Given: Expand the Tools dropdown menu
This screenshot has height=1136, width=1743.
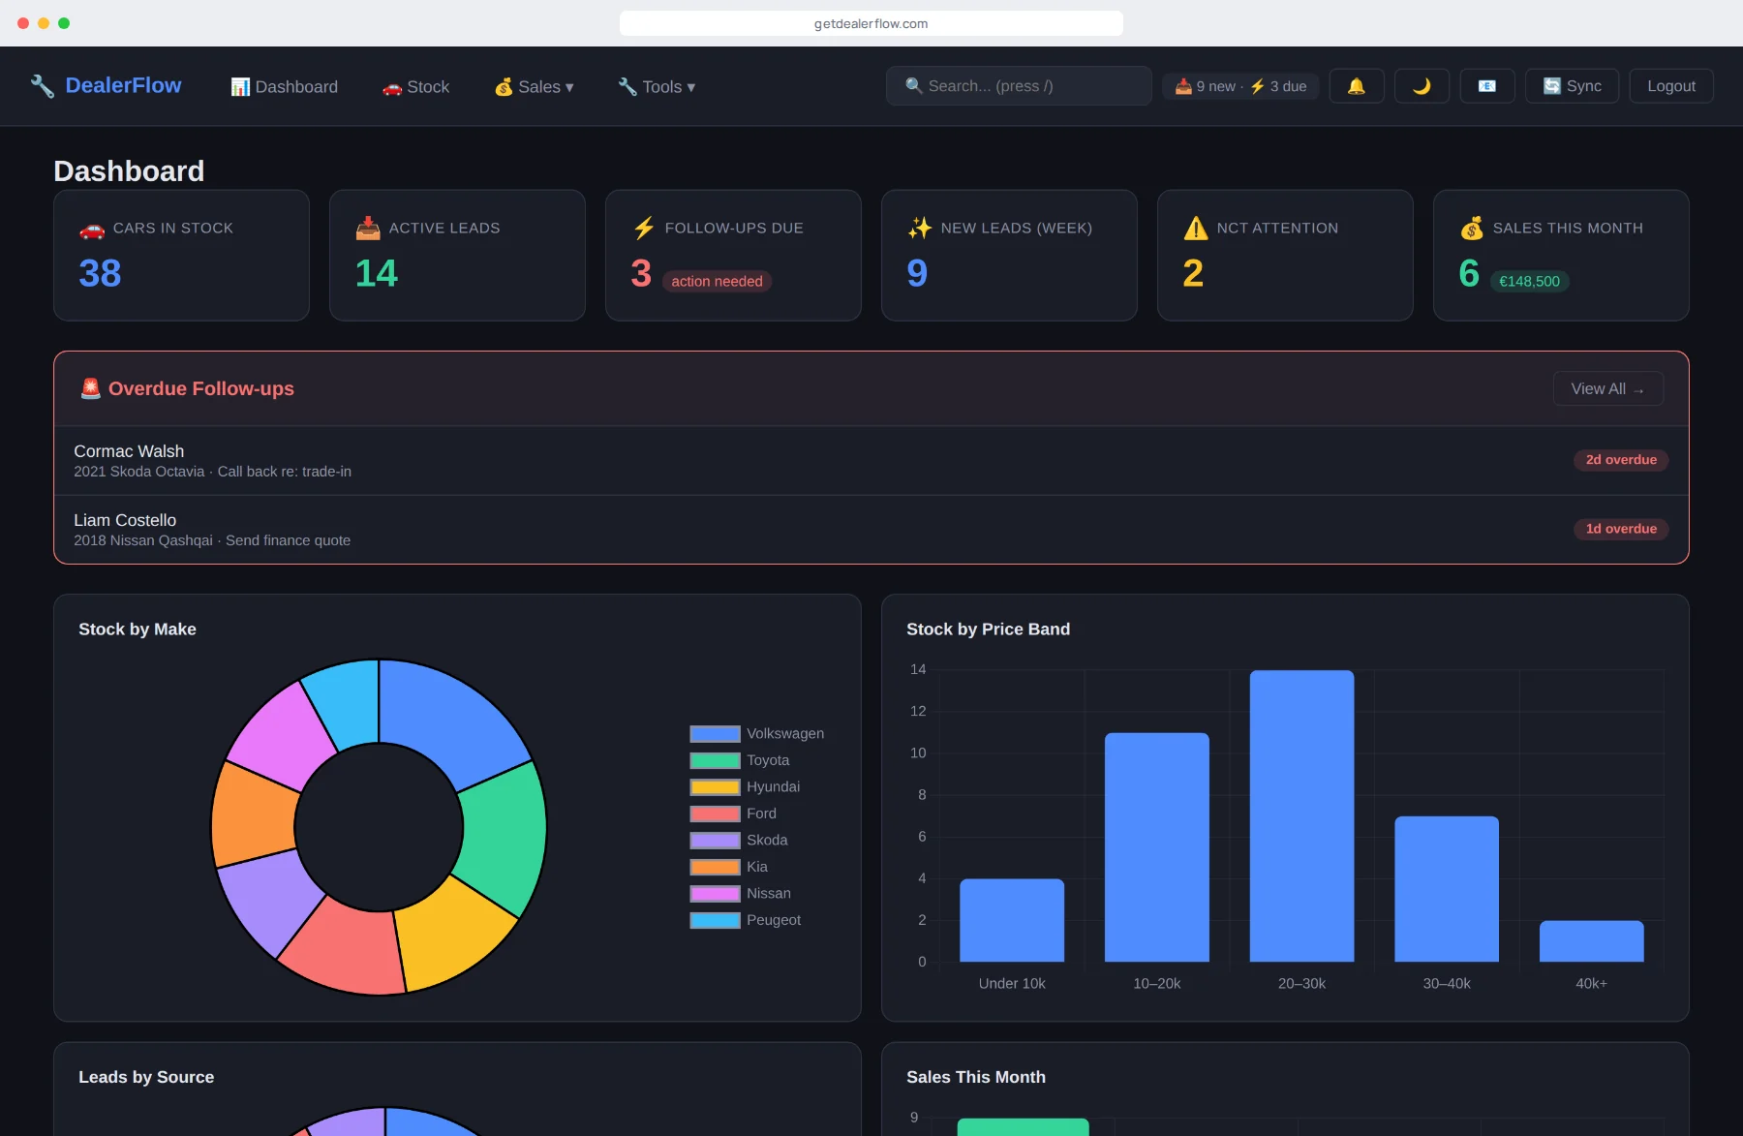Looking at the screenshot, I should (657, 87).
